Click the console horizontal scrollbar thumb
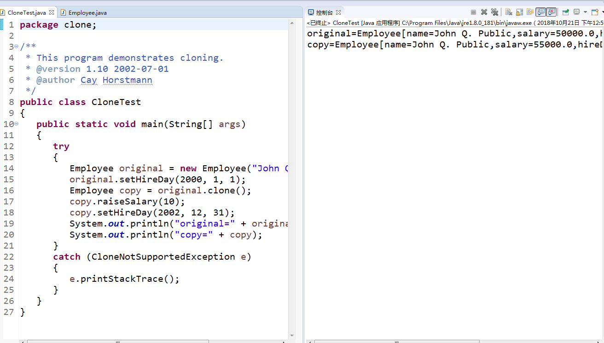The image size is (604, 343). coord(397,341)
